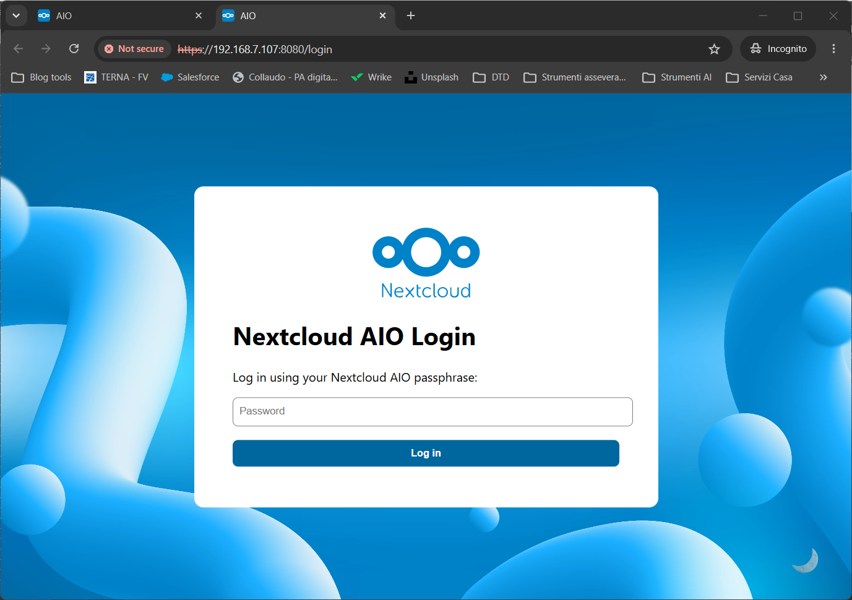Open the Strumenti AI bookmark folder

[x=677, y=77]
